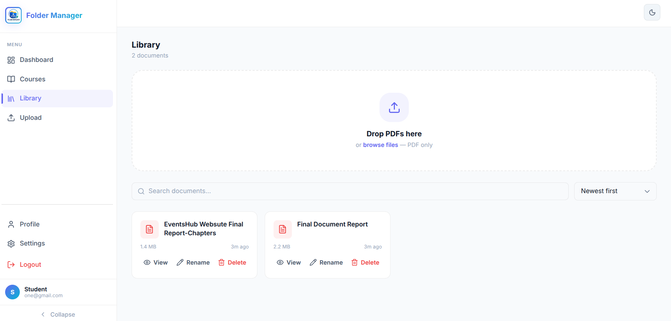Click the PDF icon on the Final Document Report card
The height and width of the screenshot is (321, 671).
[283, 229]
